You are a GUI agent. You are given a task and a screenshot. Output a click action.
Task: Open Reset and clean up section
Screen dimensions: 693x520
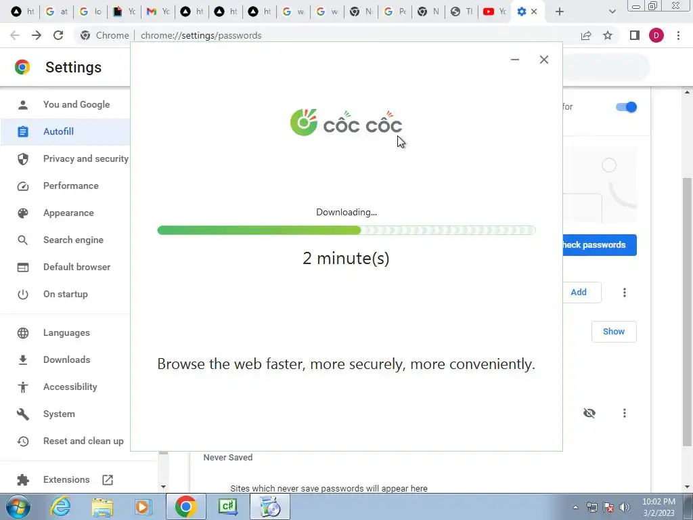point(83,441)
